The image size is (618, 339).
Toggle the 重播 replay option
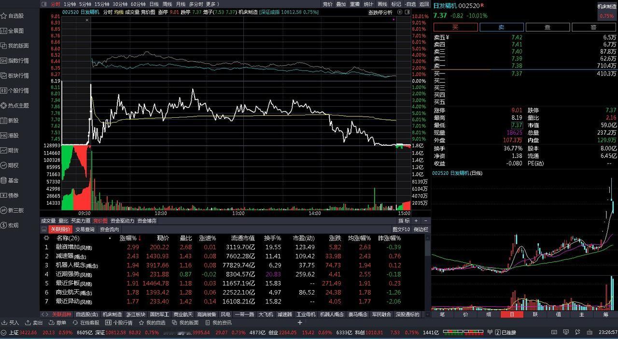coord(355,4)
